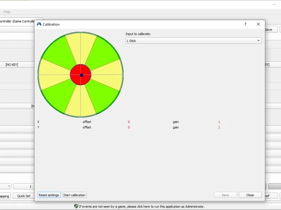Image resolution: width=281 pixels, height=210 pixels.
Task: Click the Y gain value 1
Action: pyautogui.click(x=219, y=127)
